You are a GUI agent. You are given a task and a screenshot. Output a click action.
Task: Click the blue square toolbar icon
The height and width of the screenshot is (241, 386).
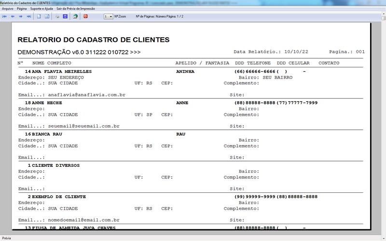pos(65,16)
